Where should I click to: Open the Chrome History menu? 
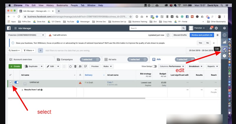[x=50, y=5]
